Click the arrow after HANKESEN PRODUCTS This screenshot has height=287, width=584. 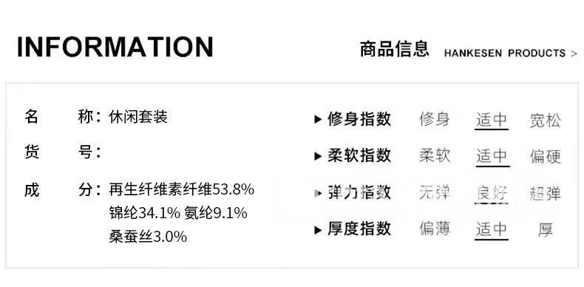pyautogui.click(x=574, y=54)
